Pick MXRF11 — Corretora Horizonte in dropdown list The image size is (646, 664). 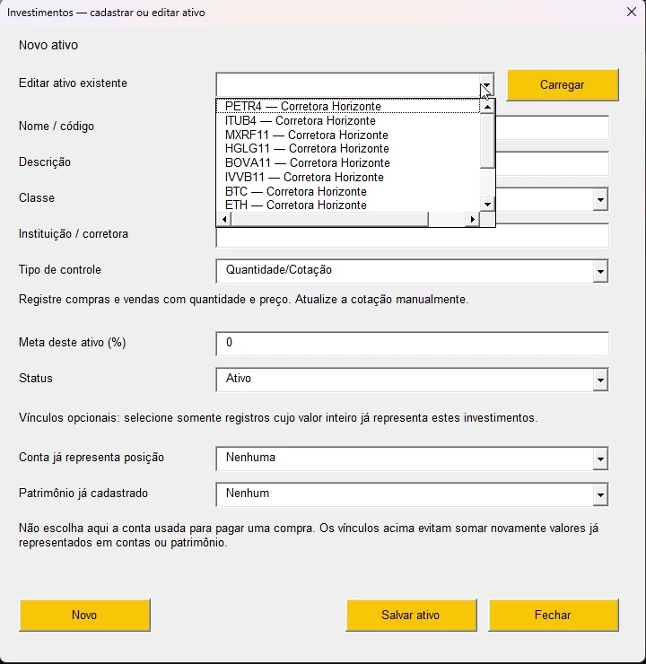point(348,135)
